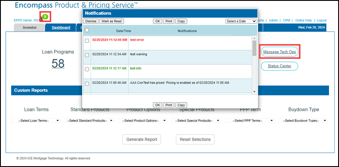The height and width of the screenshot is (167, 339).
Task: Check the box for the test error notification
Action: coord(87,41)
